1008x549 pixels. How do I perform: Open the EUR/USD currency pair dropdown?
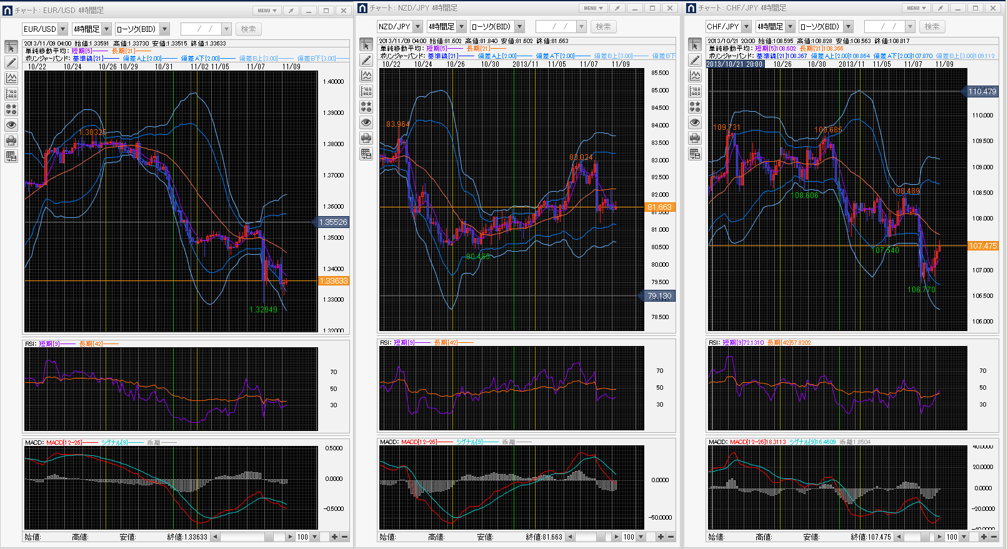point(62,29)
